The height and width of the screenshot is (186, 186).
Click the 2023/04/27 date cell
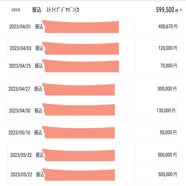pyautogui.click(x=19, y=89)
